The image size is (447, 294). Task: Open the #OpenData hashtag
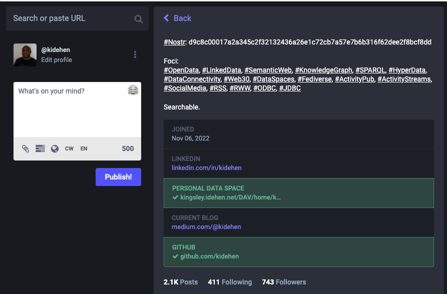pyautogui.click(x=181, y=70)
